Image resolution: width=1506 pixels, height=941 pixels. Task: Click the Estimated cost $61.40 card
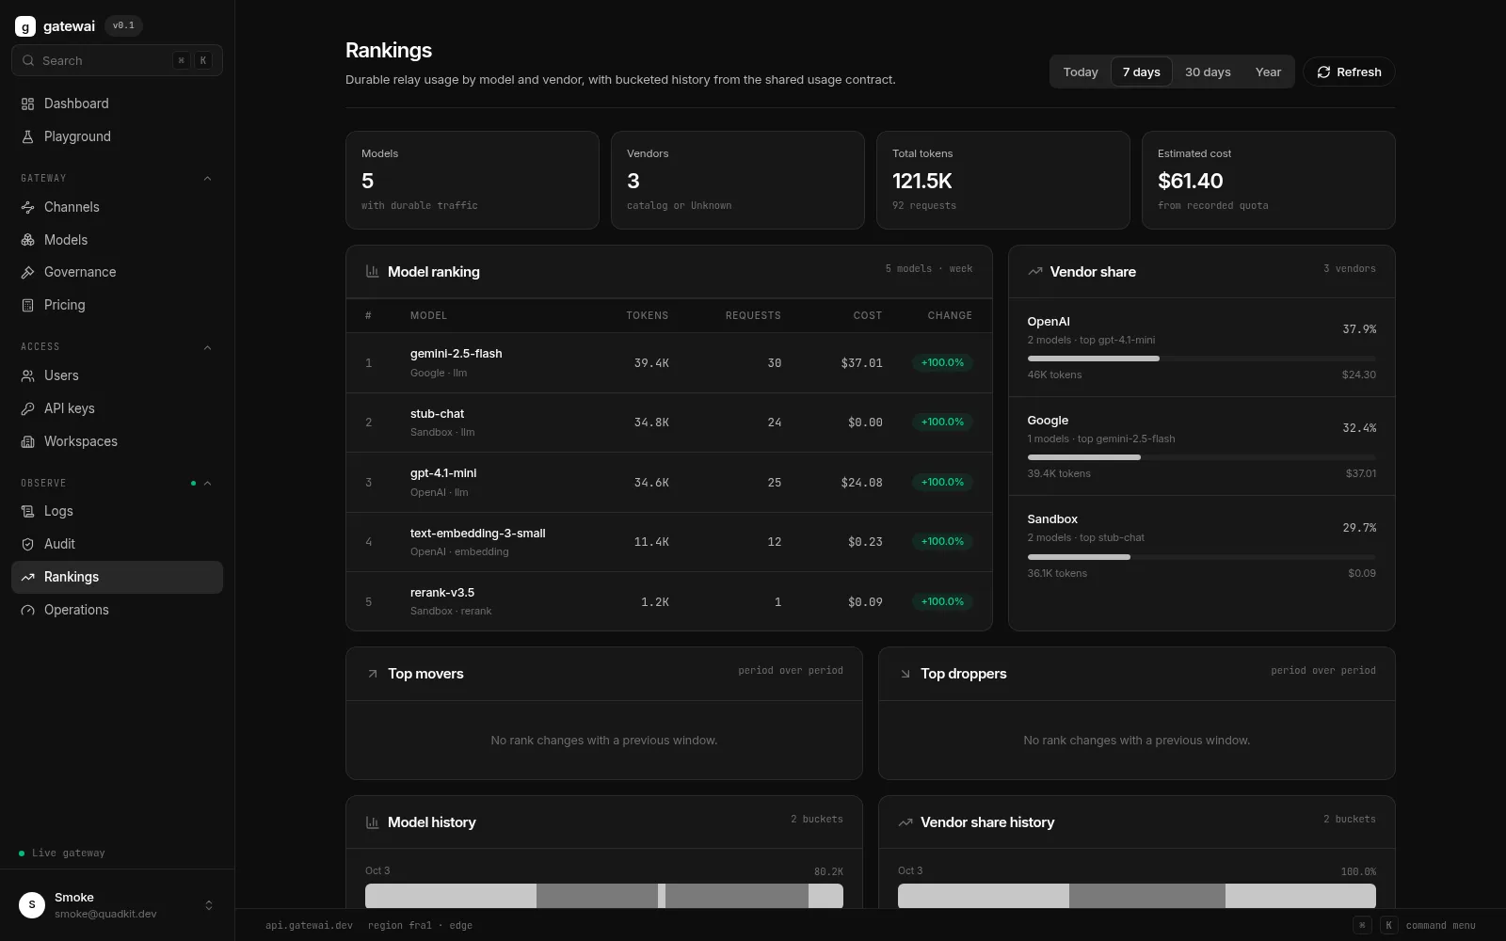coord(1268,180)
